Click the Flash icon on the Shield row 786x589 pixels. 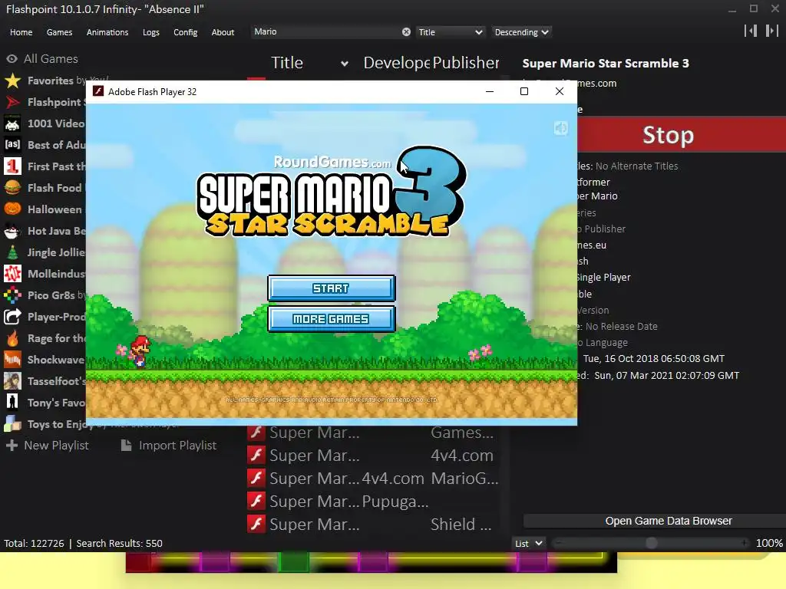tap(256, 524)
